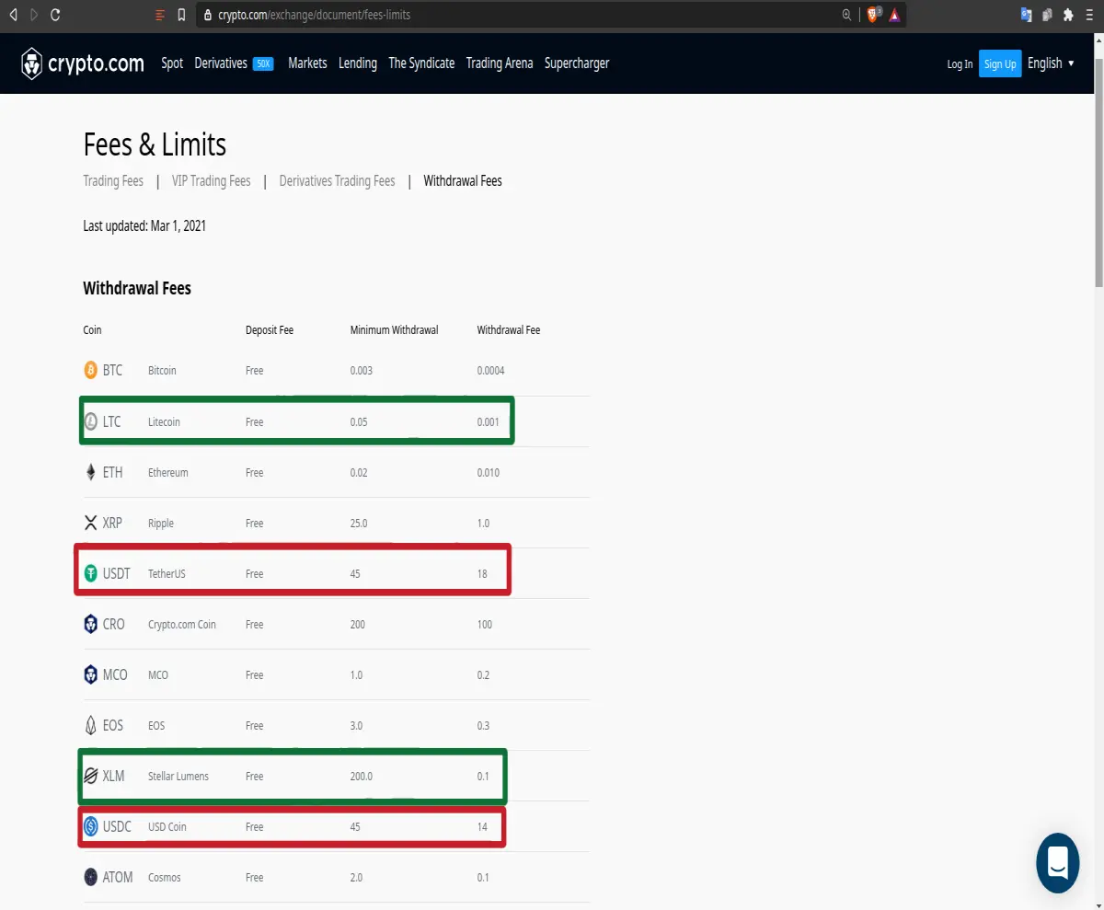1104x910 pixels.
Task: Open the Derivatives menu item
Action: coord(221,63)
